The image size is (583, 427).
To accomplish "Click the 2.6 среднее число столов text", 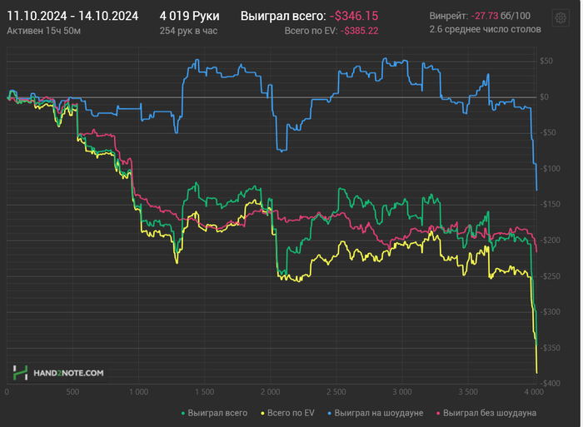I will [485, 29].
